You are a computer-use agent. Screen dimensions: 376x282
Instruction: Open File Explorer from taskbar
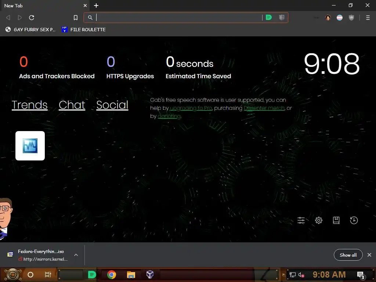tap(131, 275)
